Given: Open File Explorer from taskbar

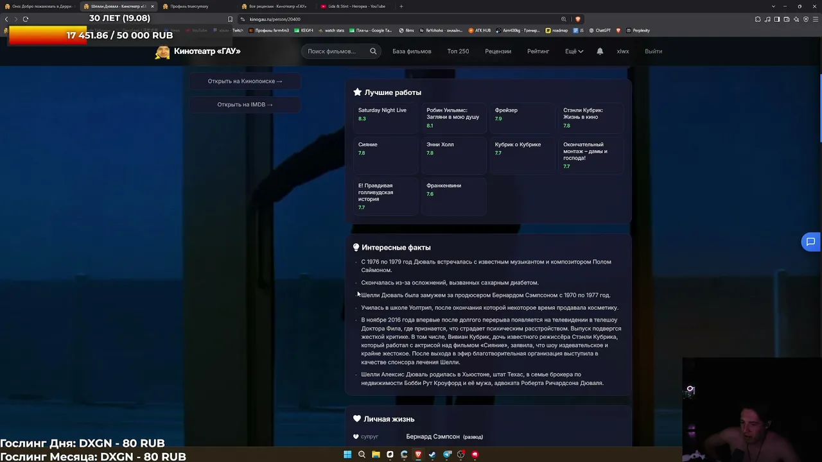Looking at the screenshot, I should (376, 454).
